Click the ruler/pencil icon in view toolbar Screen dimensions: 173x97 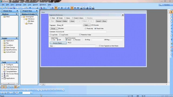(18, 87)
